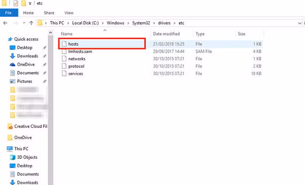Select the lmhosts.sam file
Image resolution: width=305 pixels, height=185 pixels.
(x=80, y=51)
